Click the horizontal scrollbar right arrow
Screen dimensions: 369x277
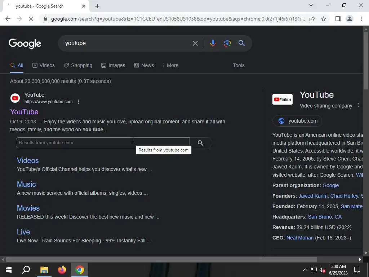[x=360, y=260]
